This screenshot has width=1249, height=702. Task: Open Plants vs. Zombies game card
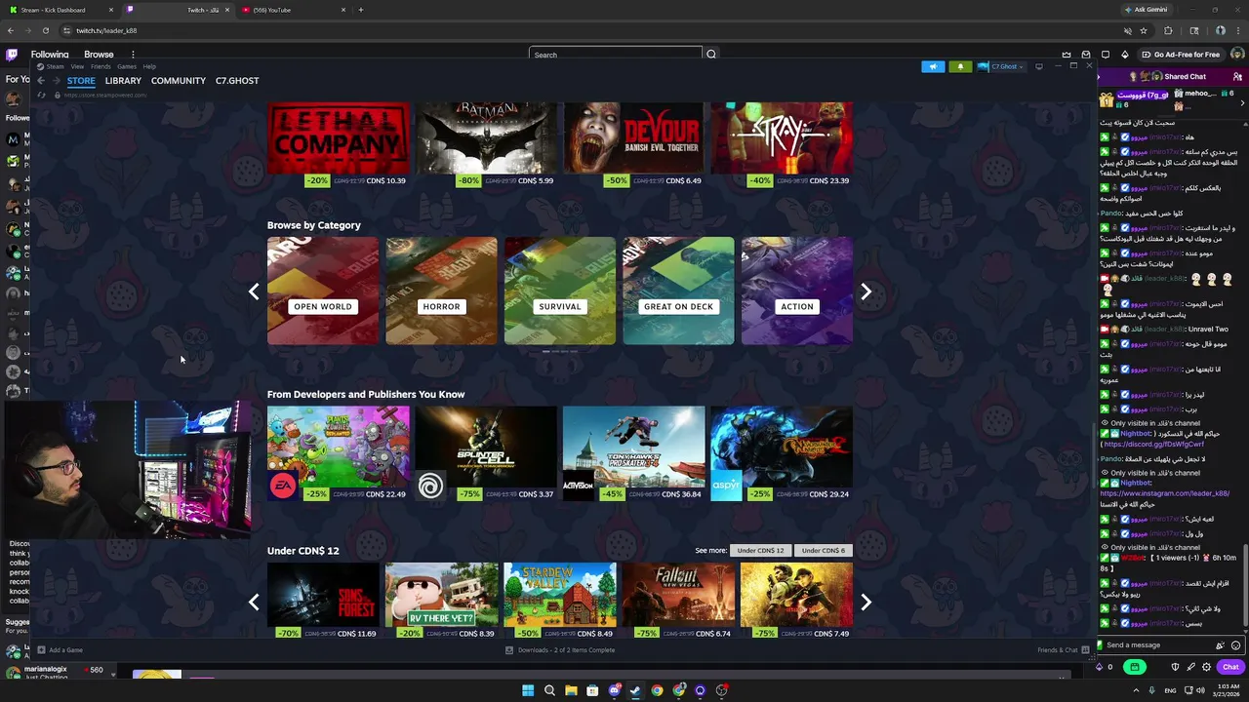point(339,453)
